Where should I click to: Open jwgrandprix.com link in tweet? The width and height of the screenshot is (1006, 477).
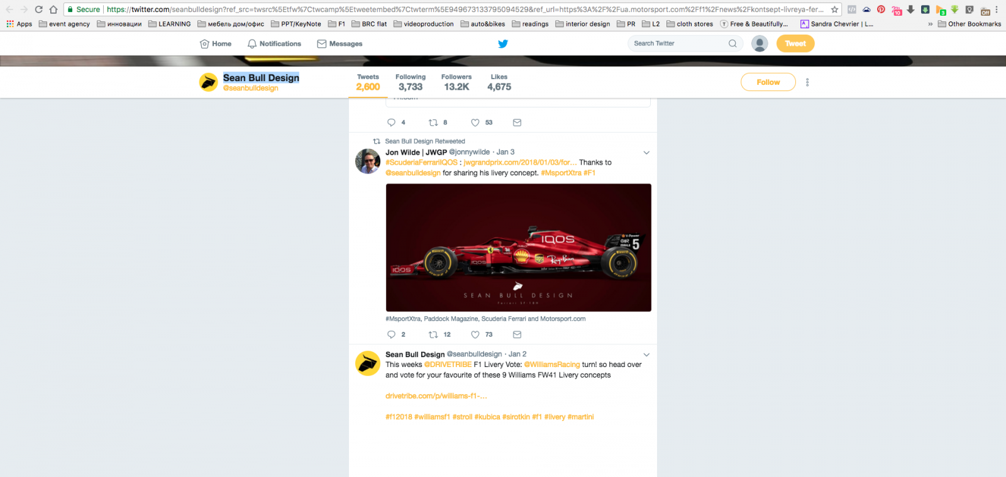520,162
